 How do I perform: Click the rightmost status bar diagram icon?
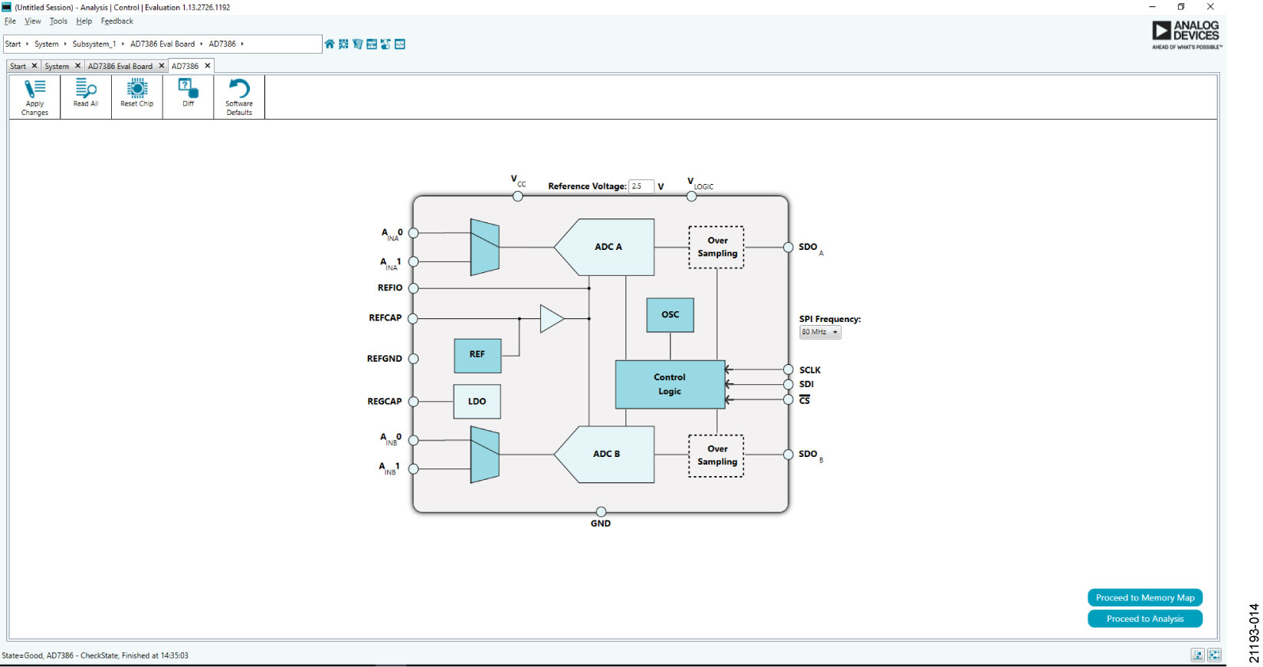click(1214, 655)
